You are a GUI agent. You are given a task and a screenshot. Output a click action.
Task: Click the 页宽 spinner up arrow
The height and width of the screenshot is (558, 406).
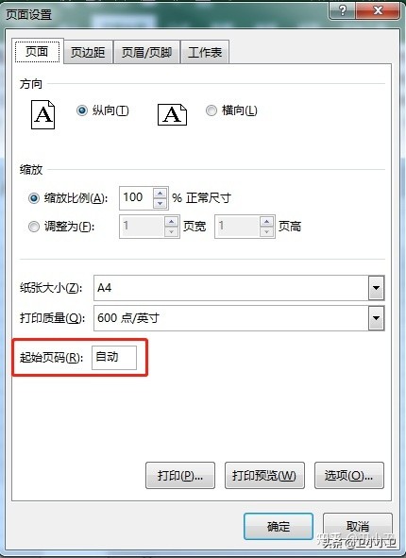[172, 222]
